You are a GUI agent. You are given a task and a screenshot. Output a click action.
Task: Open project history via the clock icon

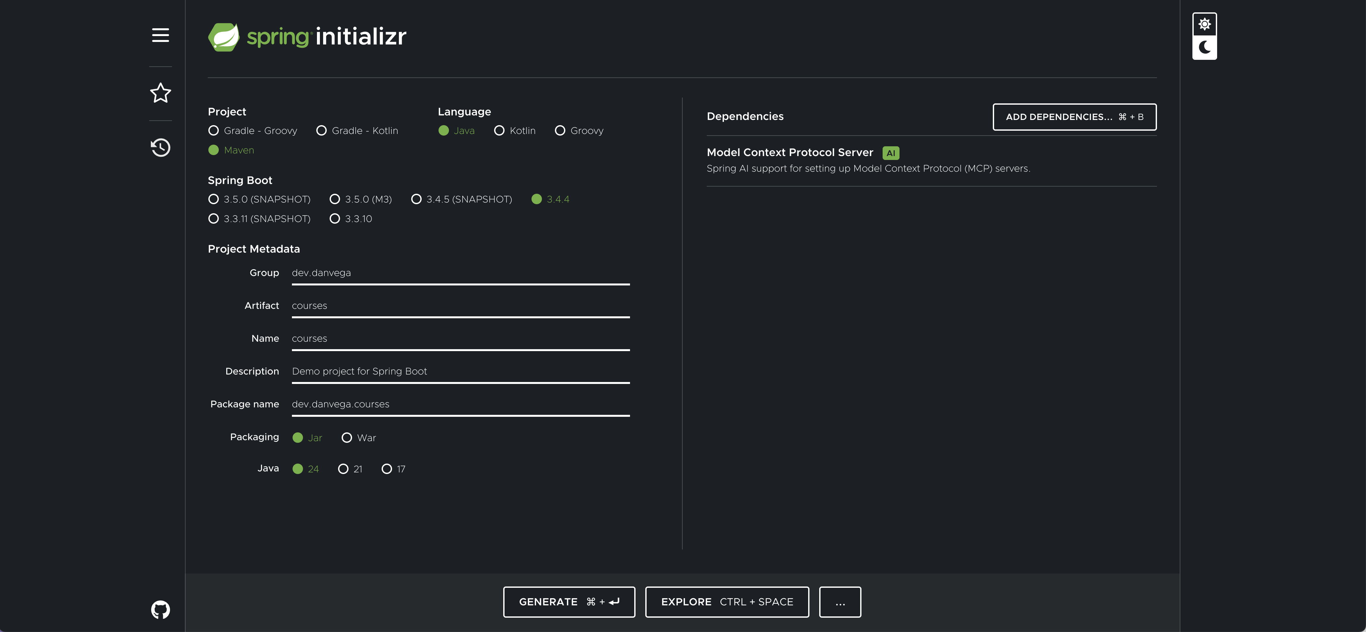pyautogui.click(x=160, y=148)
